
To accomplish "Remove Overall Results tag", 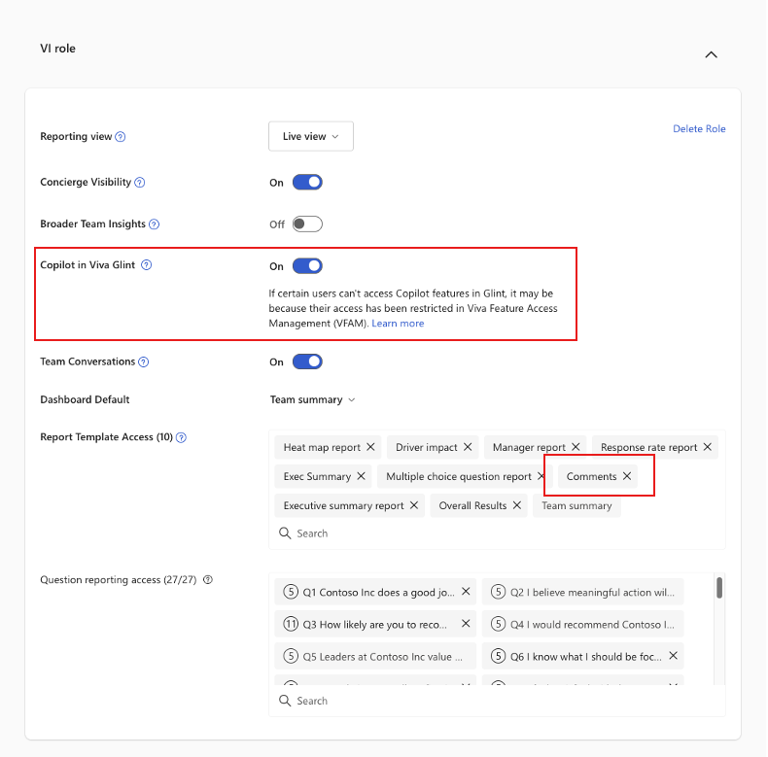I will tap(517, 505).
